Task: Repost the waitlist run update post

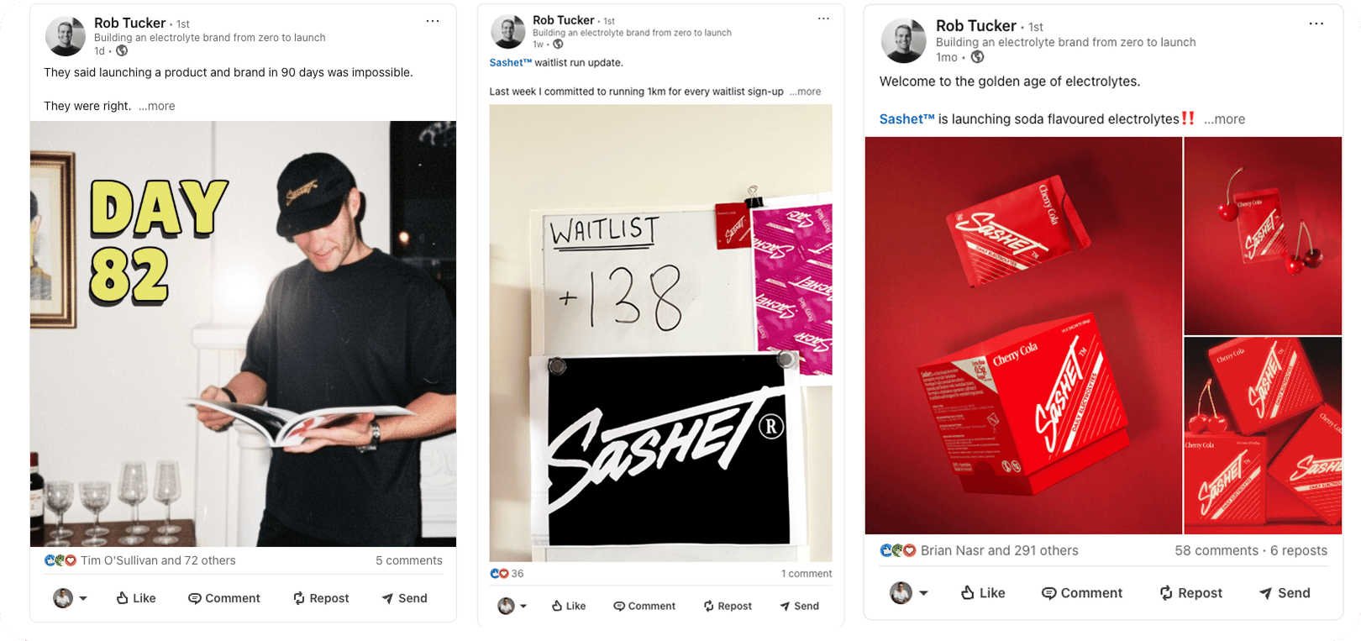Action: 728,606
